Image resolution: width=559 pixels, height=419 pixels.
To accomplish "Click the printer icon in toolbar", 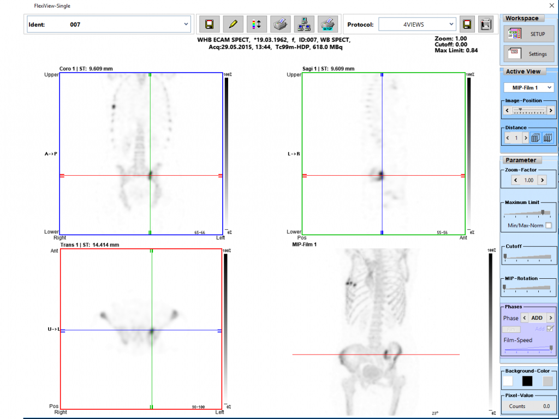I will pyautogui.click(x=280, y=24).
